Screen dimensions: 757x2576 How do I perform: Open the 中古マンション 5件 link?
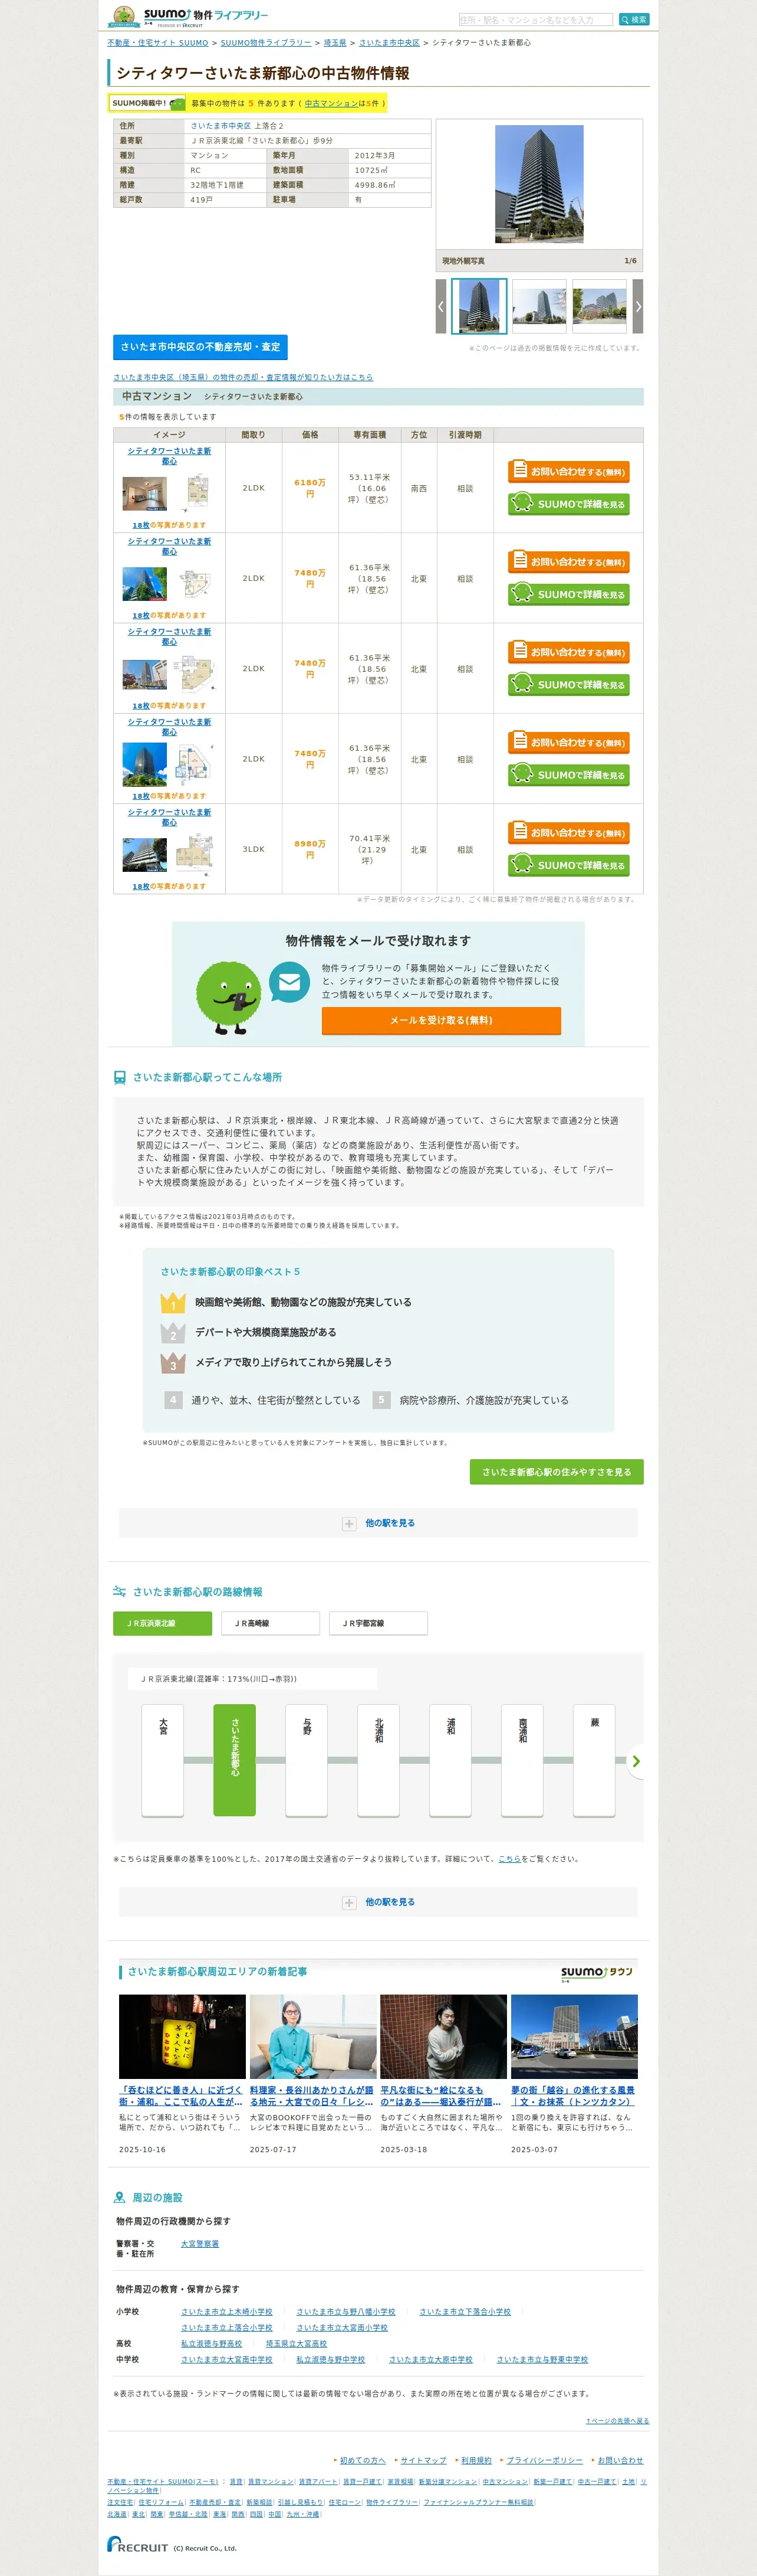331,103
